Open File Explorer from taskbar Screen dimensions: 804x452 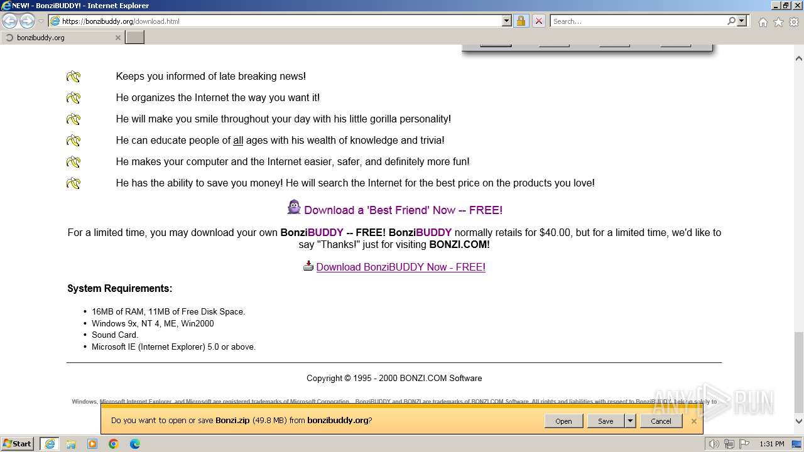click(71, 444)
